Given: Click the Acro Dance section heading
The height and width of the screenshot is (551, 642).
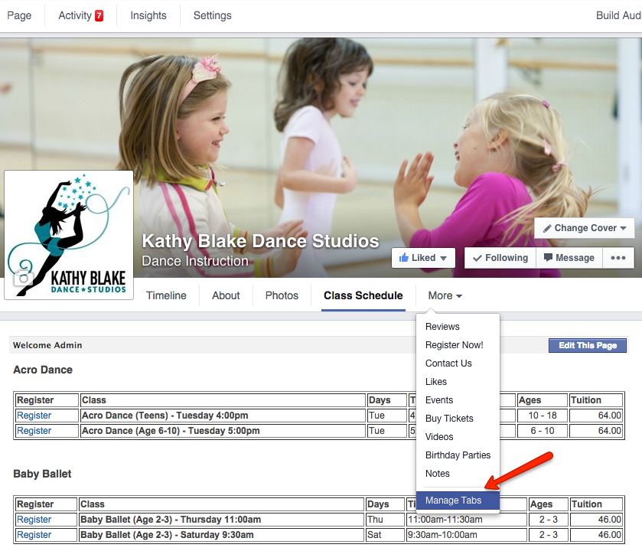Looking at the screenshot, I should (x=43, y=370).
